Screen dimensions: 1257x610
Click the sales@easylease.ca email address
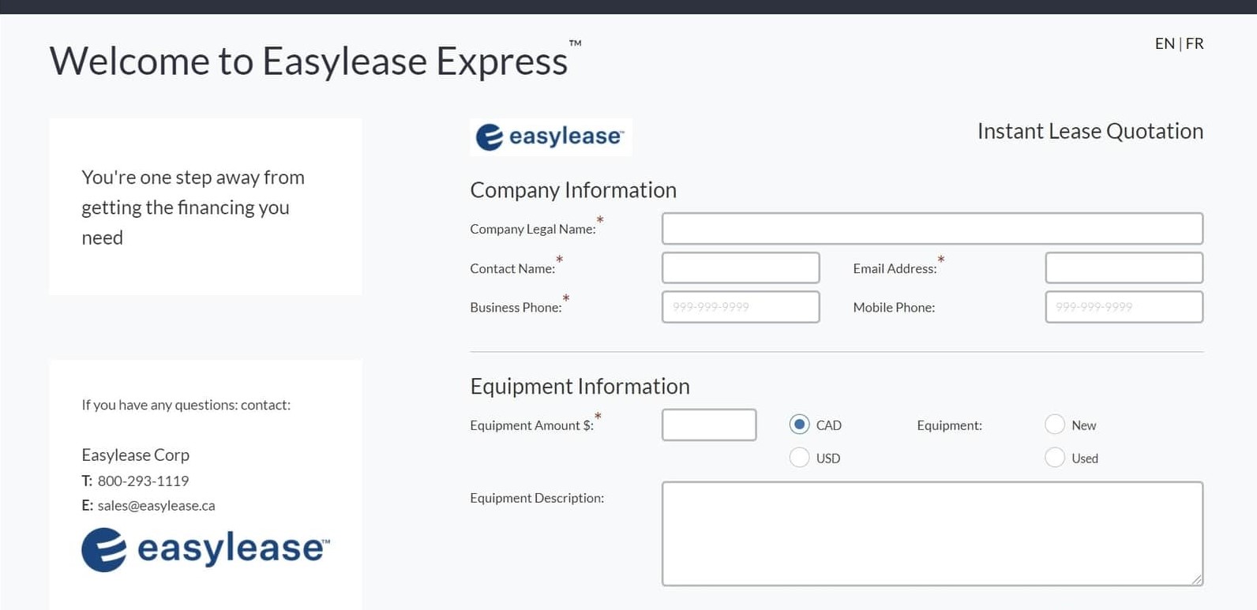pyautogui.click(x=156, y=506)
